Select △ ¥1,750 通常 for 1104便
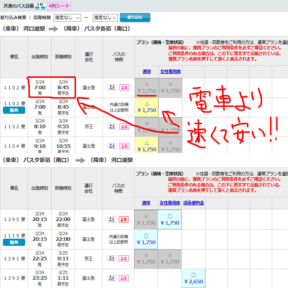Viewport: 288px width, 288px height. click(x=147, y=145)
